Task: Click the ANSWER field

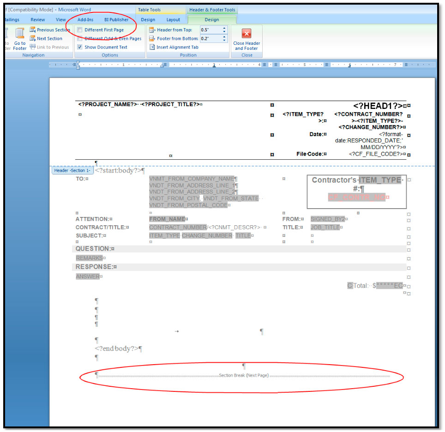Action: [x=88, y=276]
